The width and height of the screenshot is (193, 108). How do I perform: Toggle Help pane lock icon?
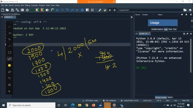coord(186,14)
